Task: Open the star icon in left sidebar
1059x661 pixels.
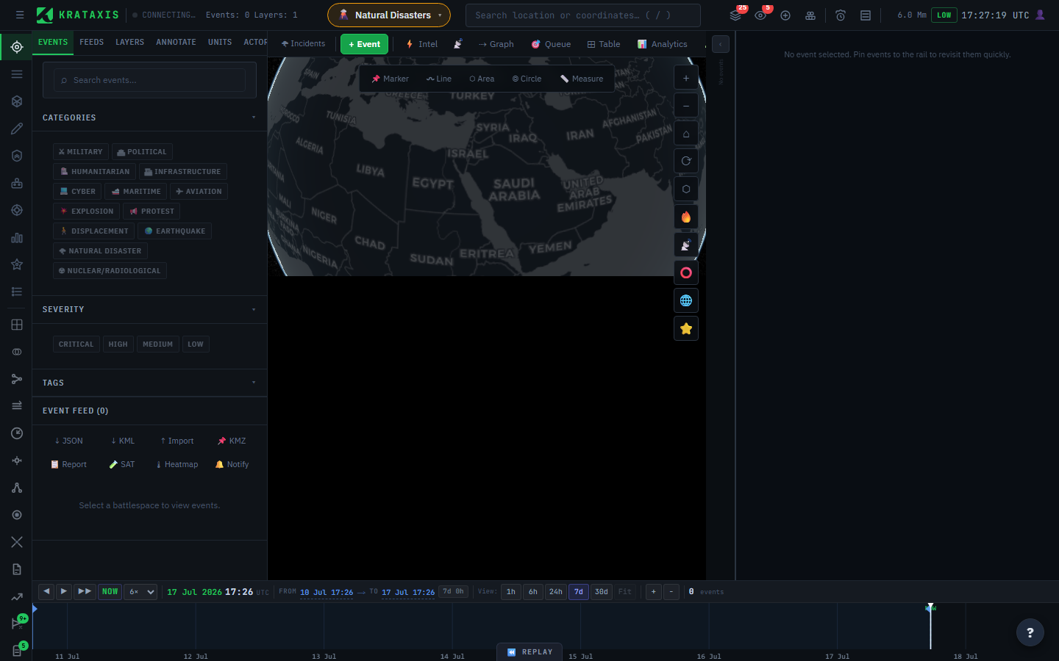Action: click(16, 264)
